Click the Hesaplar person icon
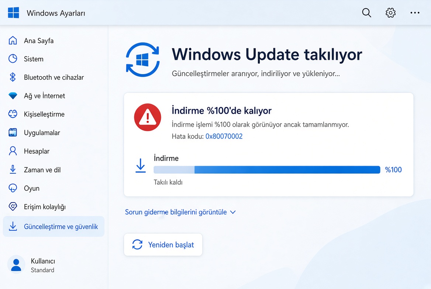The image size is (431, 289). [13, 151]
